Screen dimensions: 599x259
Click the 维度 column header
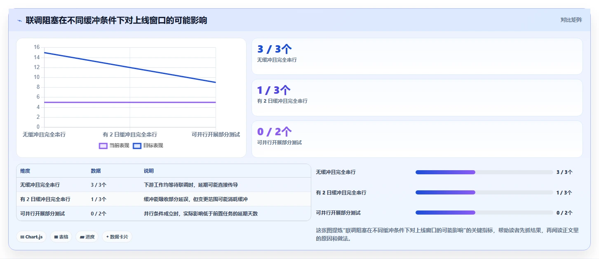pyautogui.click(x=25, y=171)
